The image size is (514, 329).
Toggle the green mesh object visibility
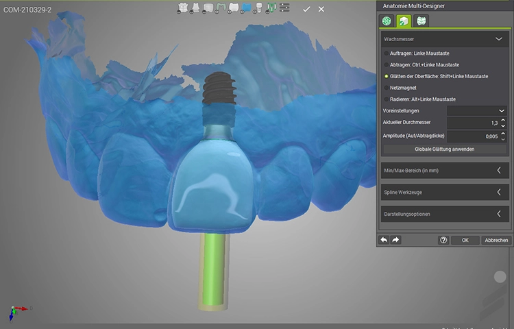271,8
